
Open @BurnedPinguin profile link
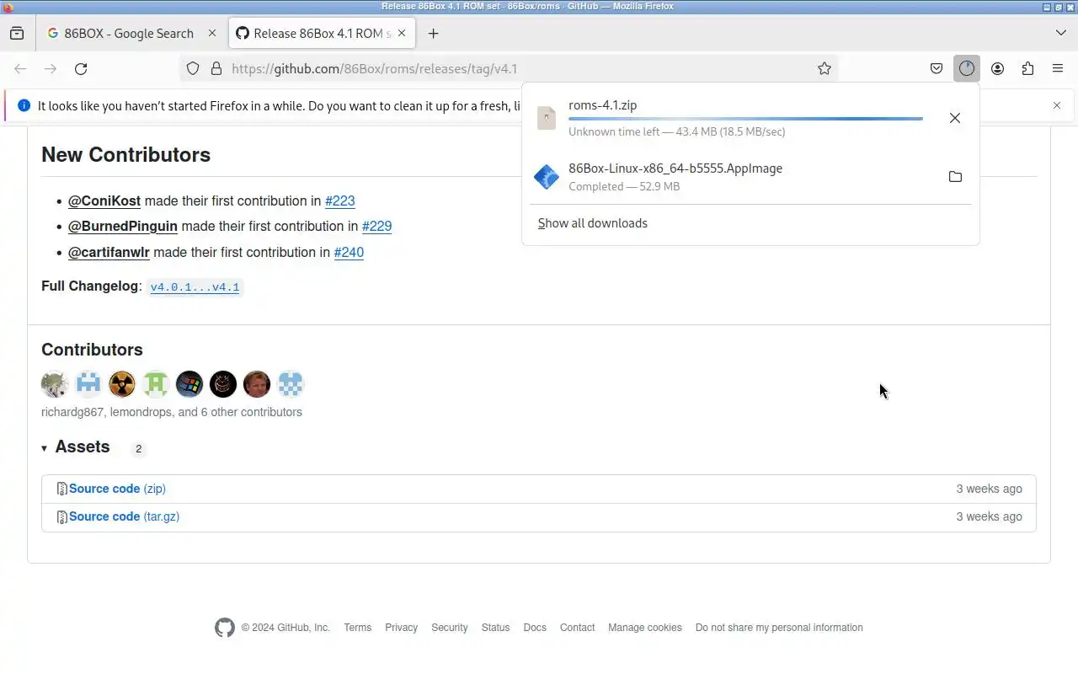123,227
